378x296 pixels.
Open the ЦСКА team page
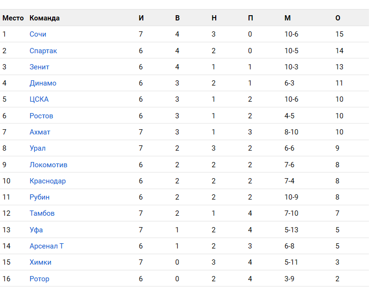coord(39,99)
